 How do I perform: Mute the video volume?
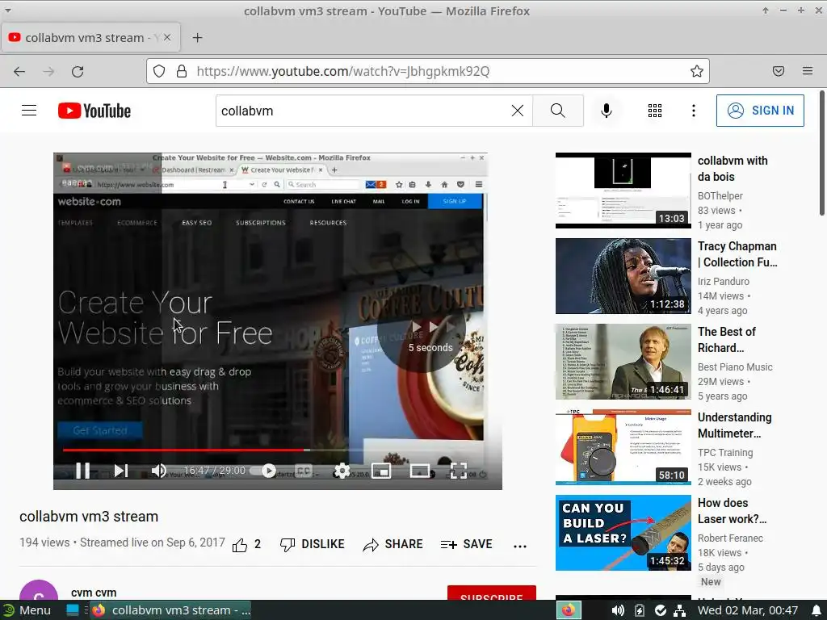[x=159, y=471]
